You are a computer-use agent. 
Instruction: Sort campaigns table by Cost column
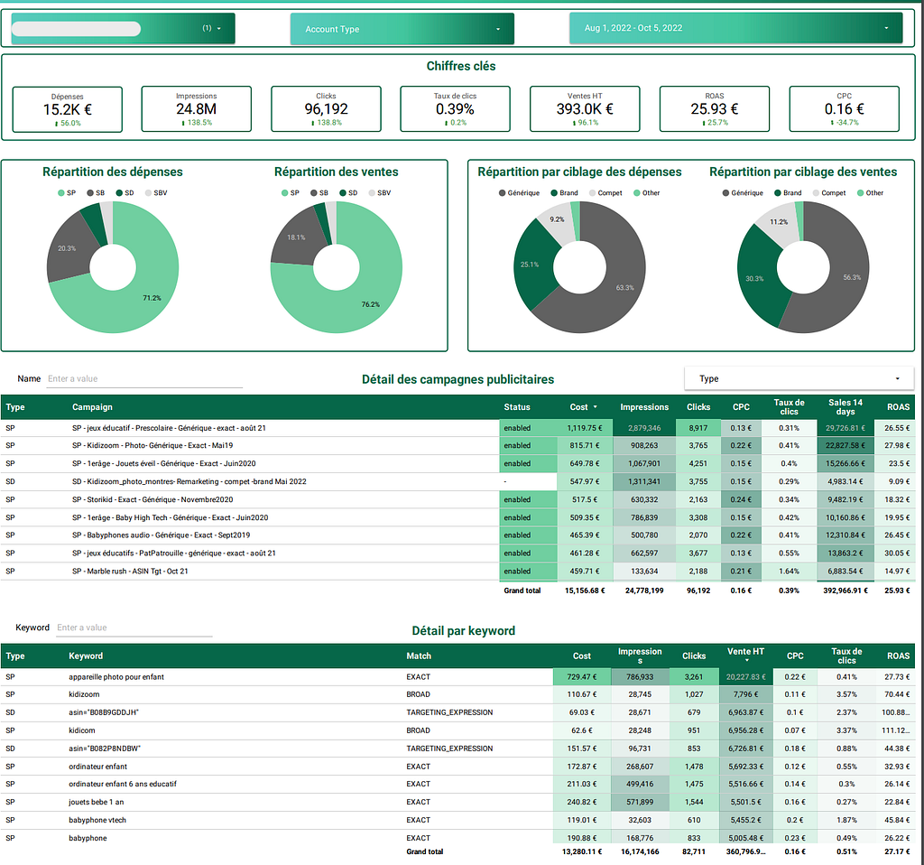click(x=583, y=407)
